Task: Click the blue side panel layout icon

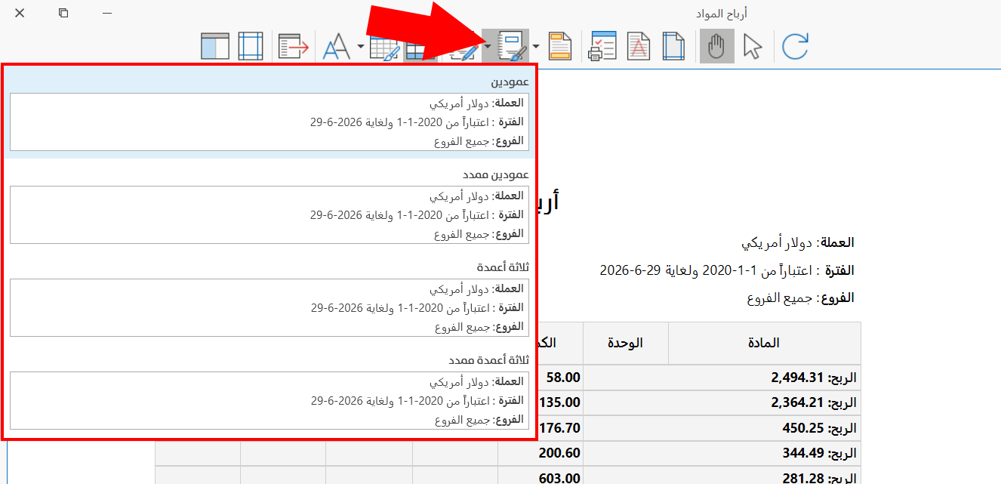Action: point(214,46)
